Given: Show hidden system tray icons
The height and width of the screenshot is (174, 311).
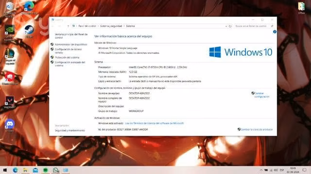Looking at the screenshot, I should pos(261,170).
